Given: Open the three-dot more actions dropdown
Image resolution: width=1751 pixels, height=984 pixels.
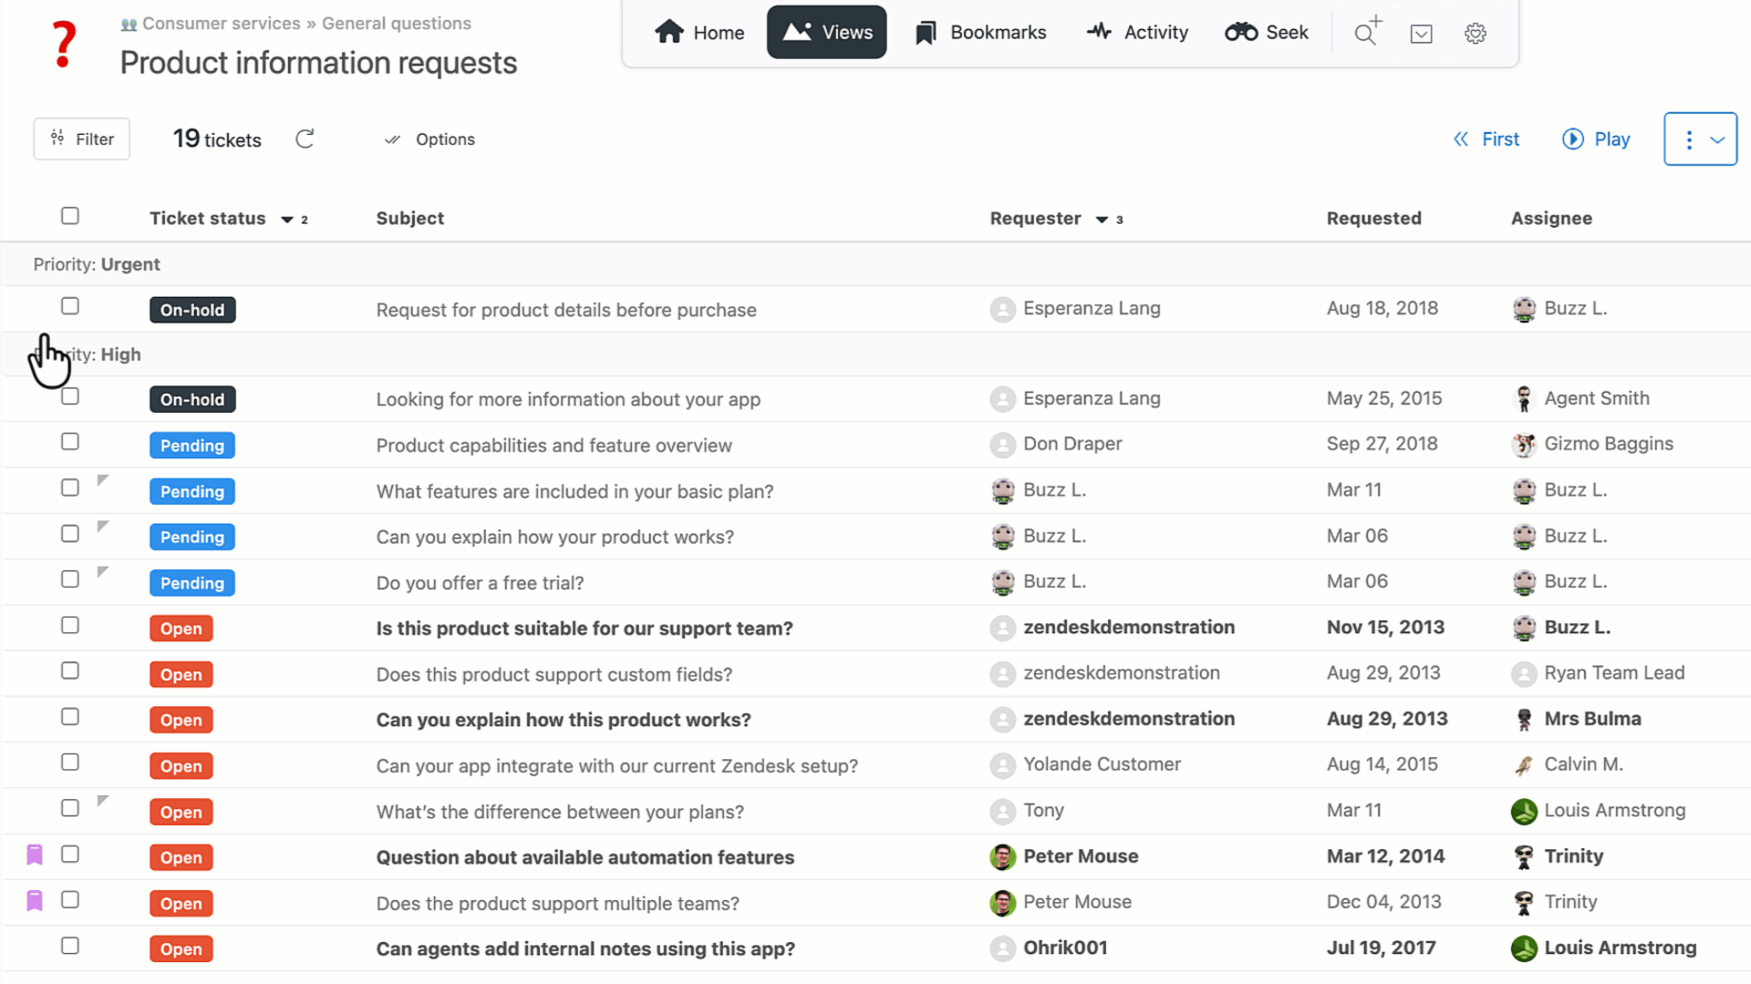Looking at the screenshot, I should (1700, 139).
